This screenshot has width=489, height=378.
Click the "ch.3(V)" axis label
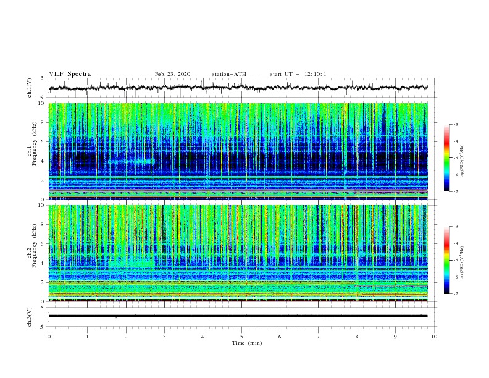[x=30, y=317]
